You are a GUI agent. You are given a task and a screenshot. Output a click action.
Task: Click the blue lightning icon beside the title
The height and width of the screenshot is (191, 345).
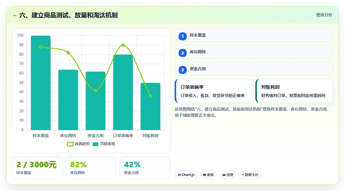point(15,15)
